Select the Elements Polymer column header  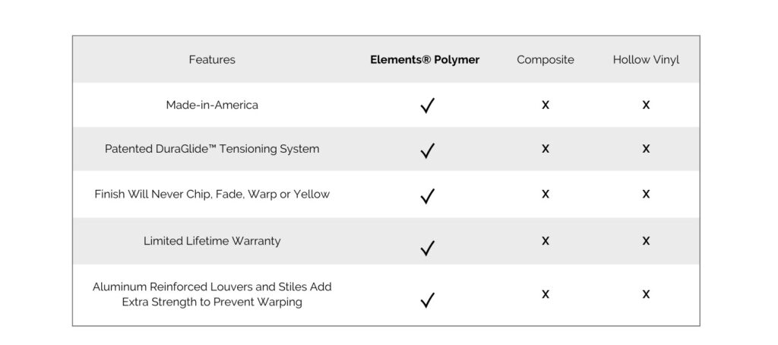tap(425, 59)
